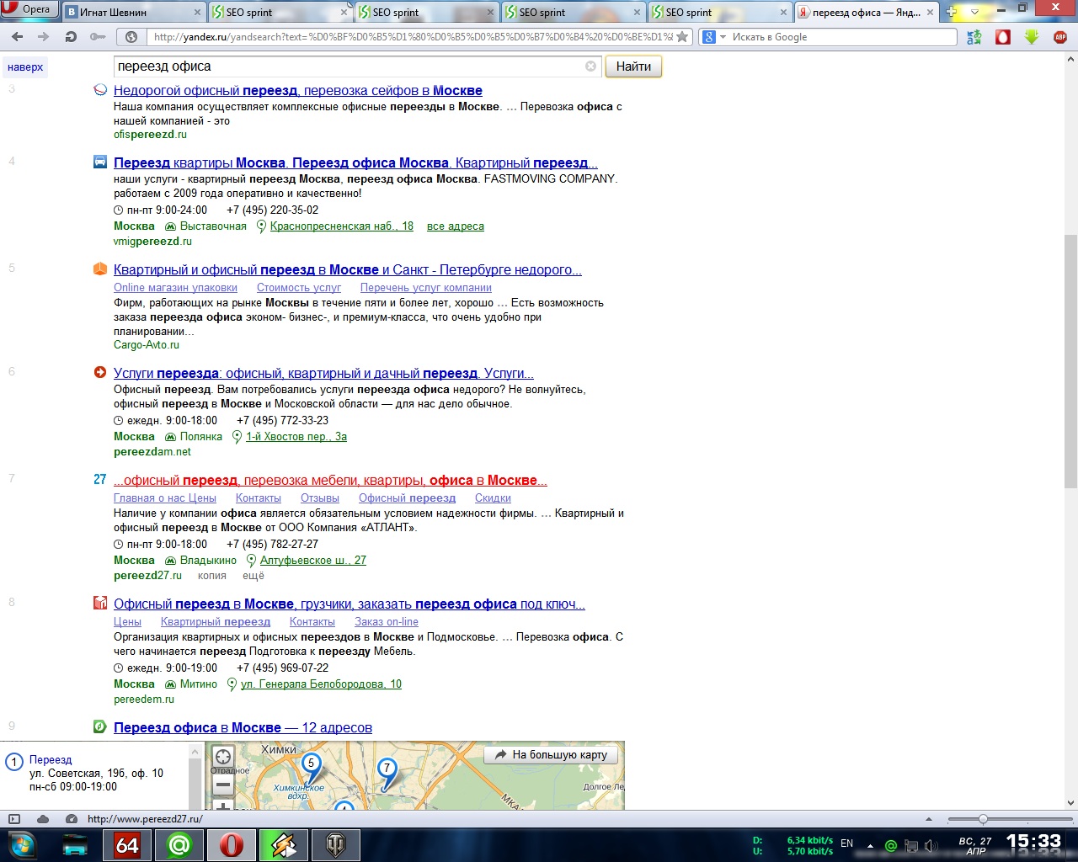
Task: Open the Adblock Plus ABP icon
Action: 1060,37
